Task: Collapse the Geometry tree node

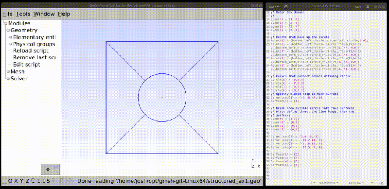Action: click(x=8, y=30)
